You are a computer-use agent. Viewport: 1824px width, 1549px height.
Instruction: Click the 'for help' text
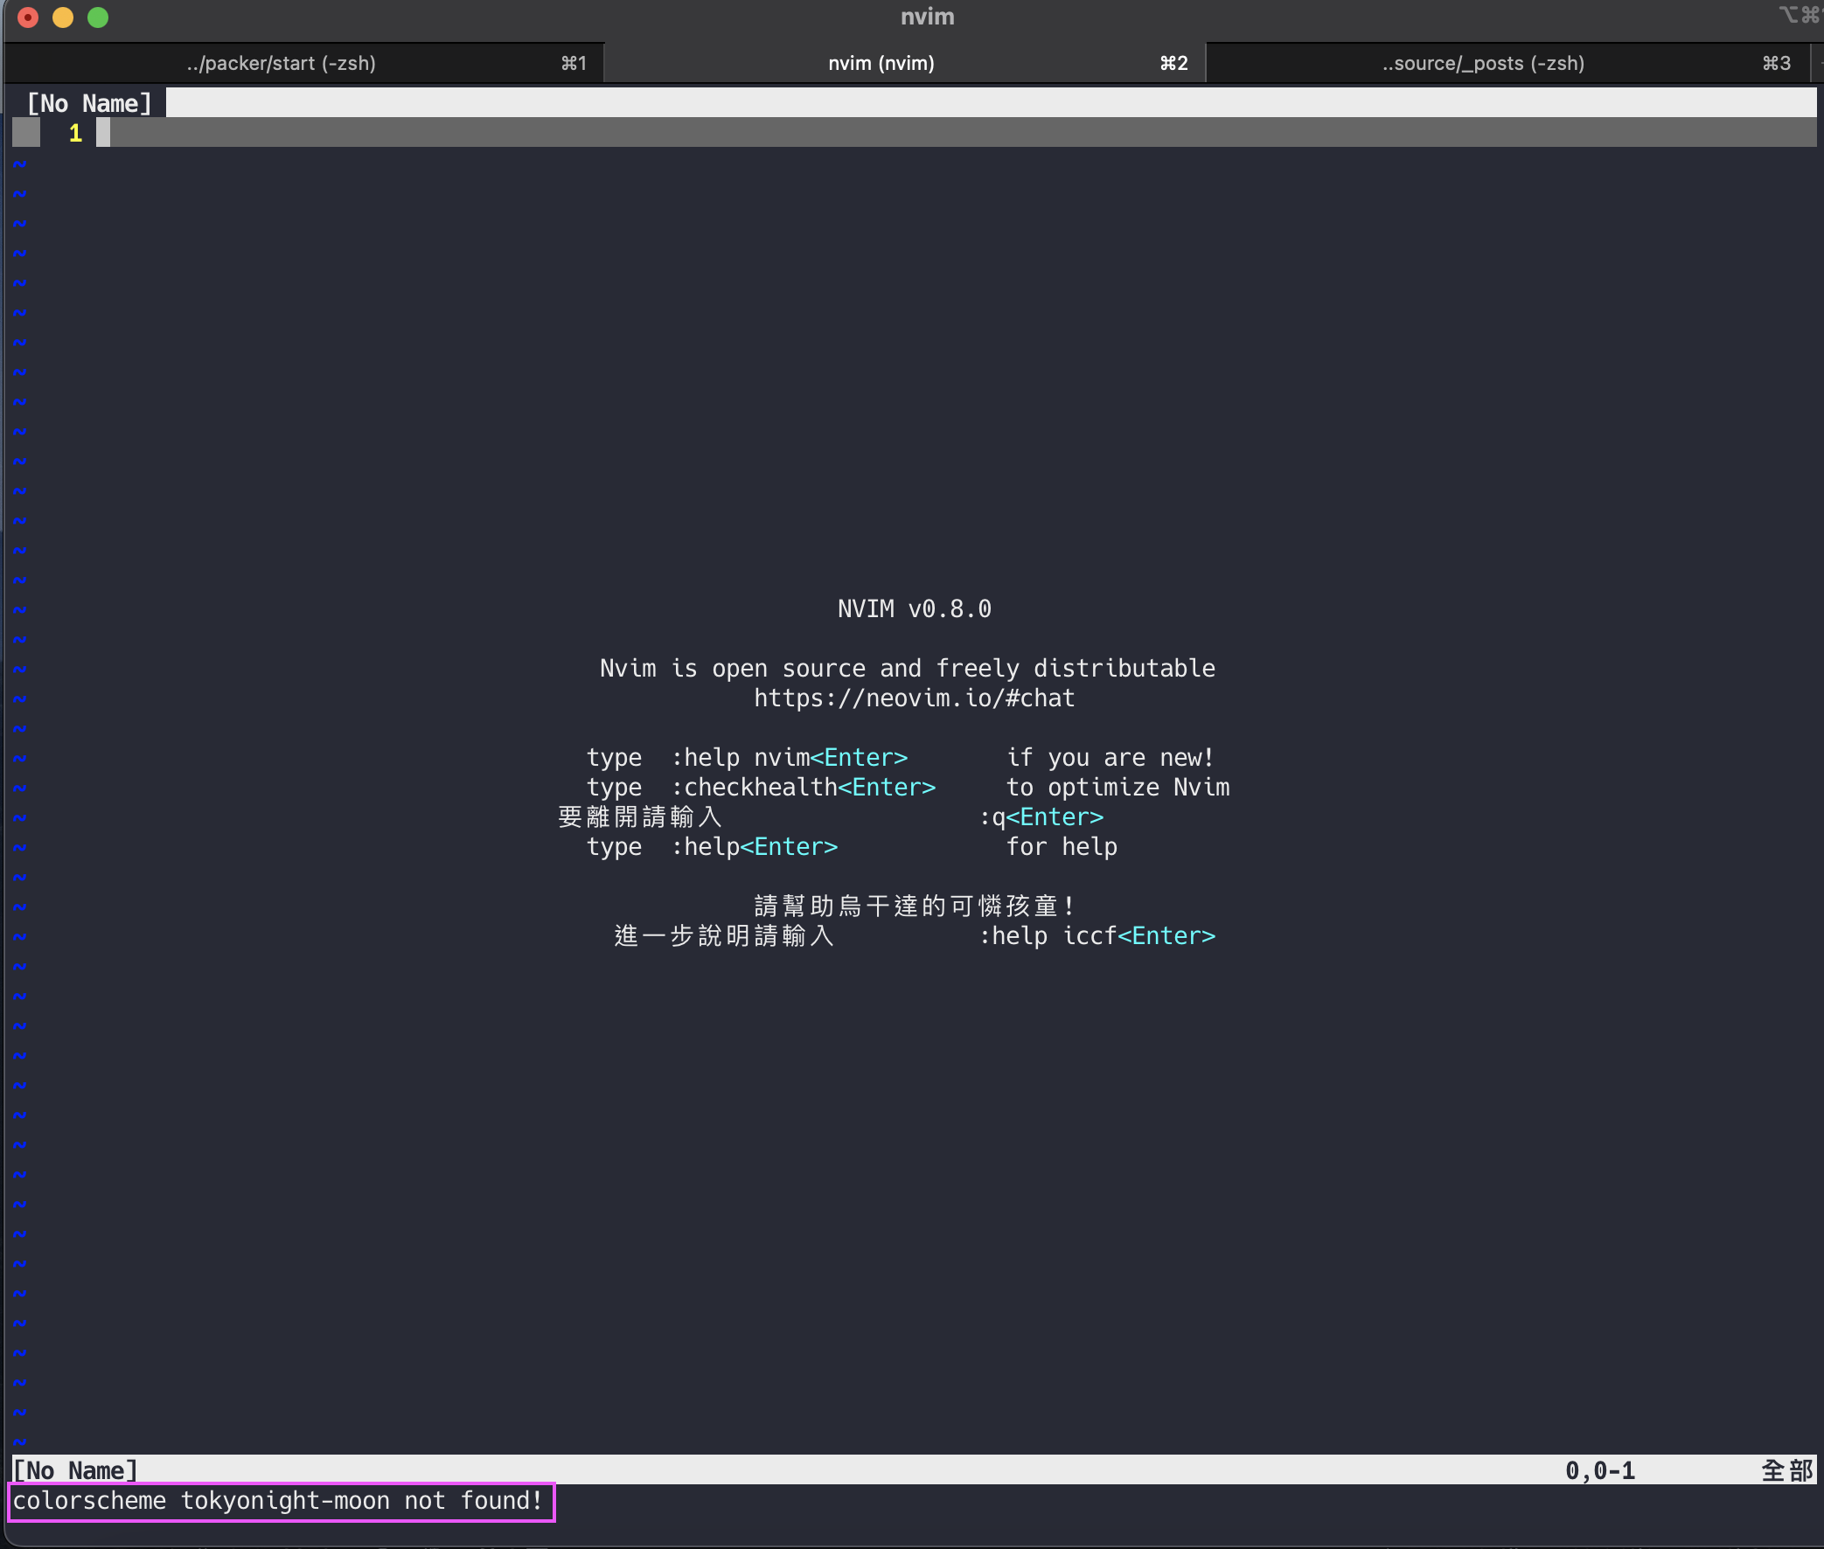(x=1062, y=847)
